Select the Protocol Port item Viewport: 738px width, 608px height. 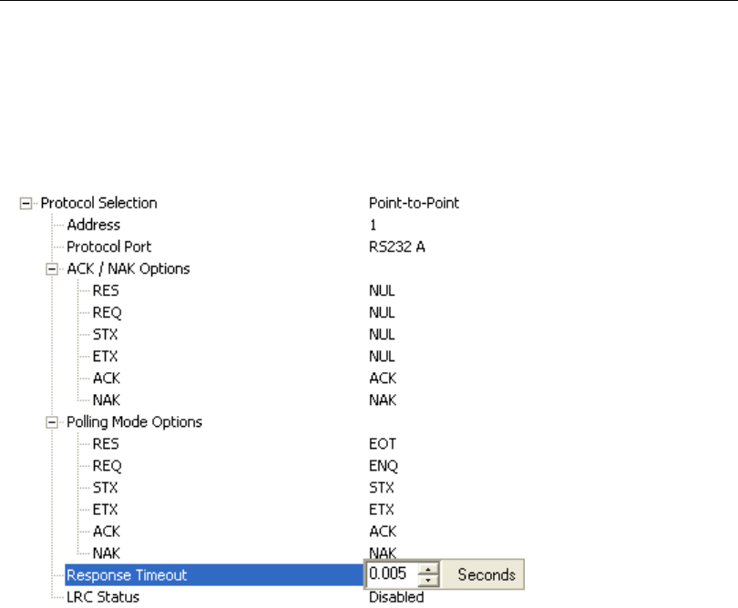pos(108,247)
